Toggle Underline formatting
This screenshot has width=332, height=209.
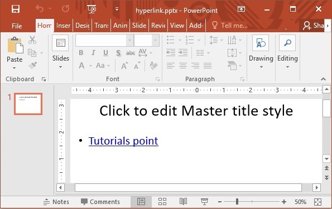[x=105, y=53]
